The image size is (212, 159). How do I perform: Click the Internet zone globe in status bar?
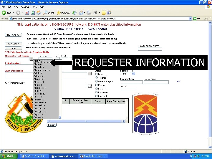coord(186,152)
